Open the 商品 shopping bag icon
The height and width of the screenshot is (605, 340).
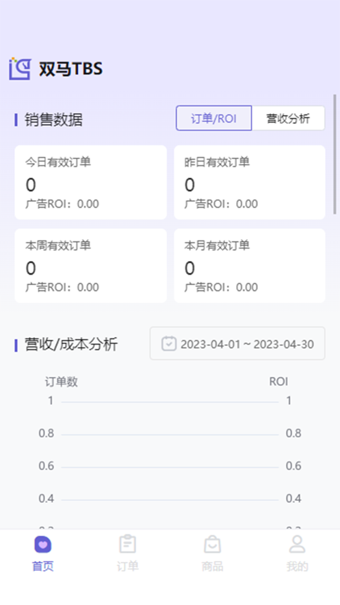tap(212, 544)
